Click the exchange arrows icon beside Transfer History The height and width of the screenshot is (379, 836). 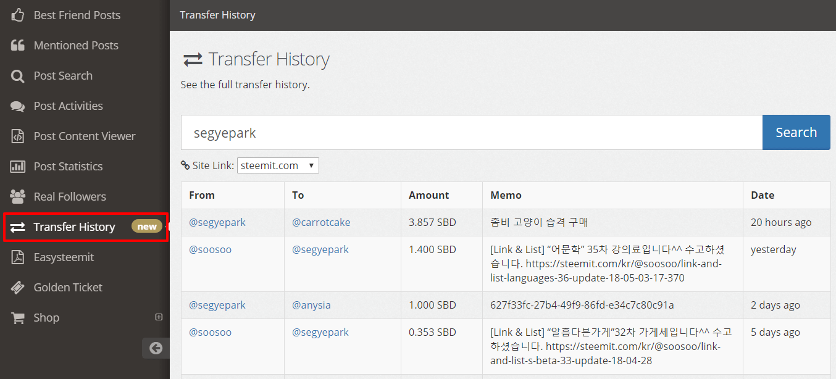click(x=18, y=227)
